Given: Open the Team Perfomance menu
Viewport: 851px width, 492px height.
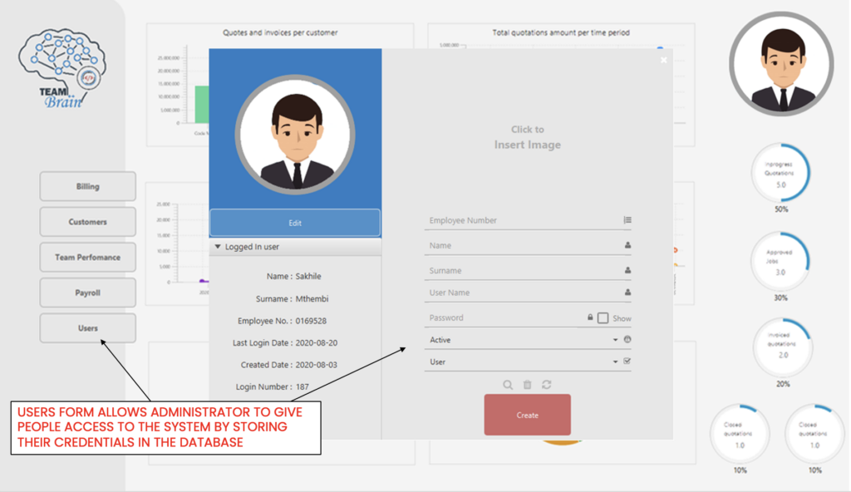Looking at the screenshot, I should tap(87, 258).
